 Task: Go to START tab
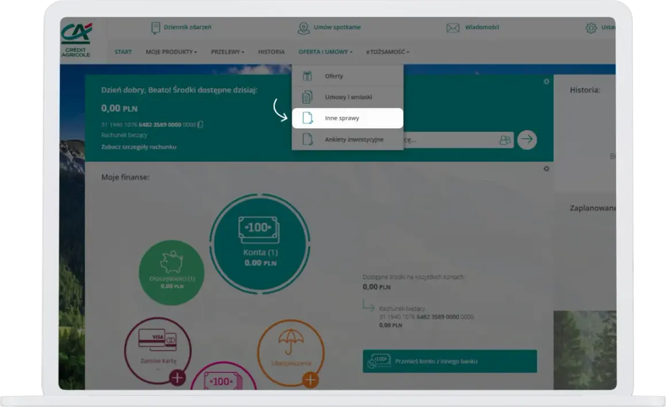pyautogui.click(x=123, y=52)
